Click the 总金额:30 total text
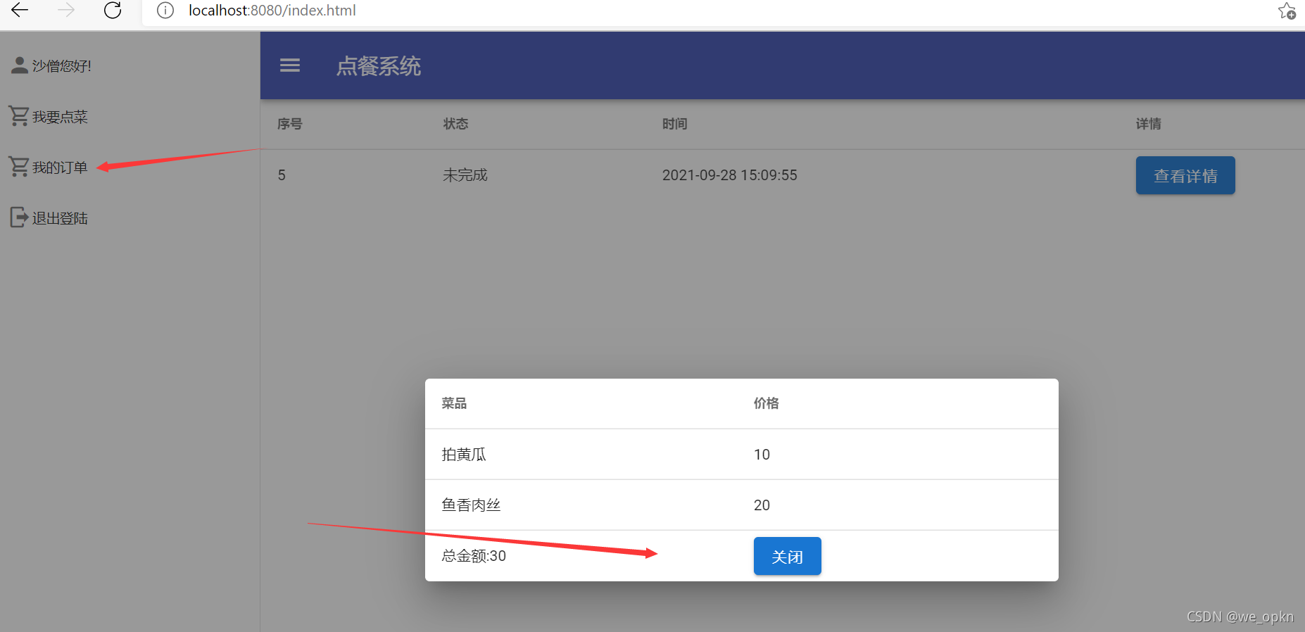 click(x=474, y=556)
